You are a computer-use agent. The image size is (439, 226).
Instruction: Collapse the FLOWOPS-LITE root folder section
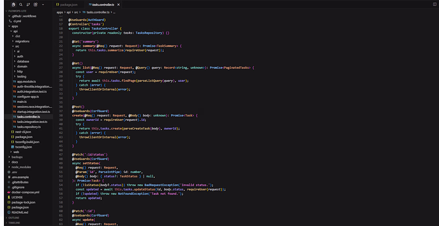(x=17, y=11)
